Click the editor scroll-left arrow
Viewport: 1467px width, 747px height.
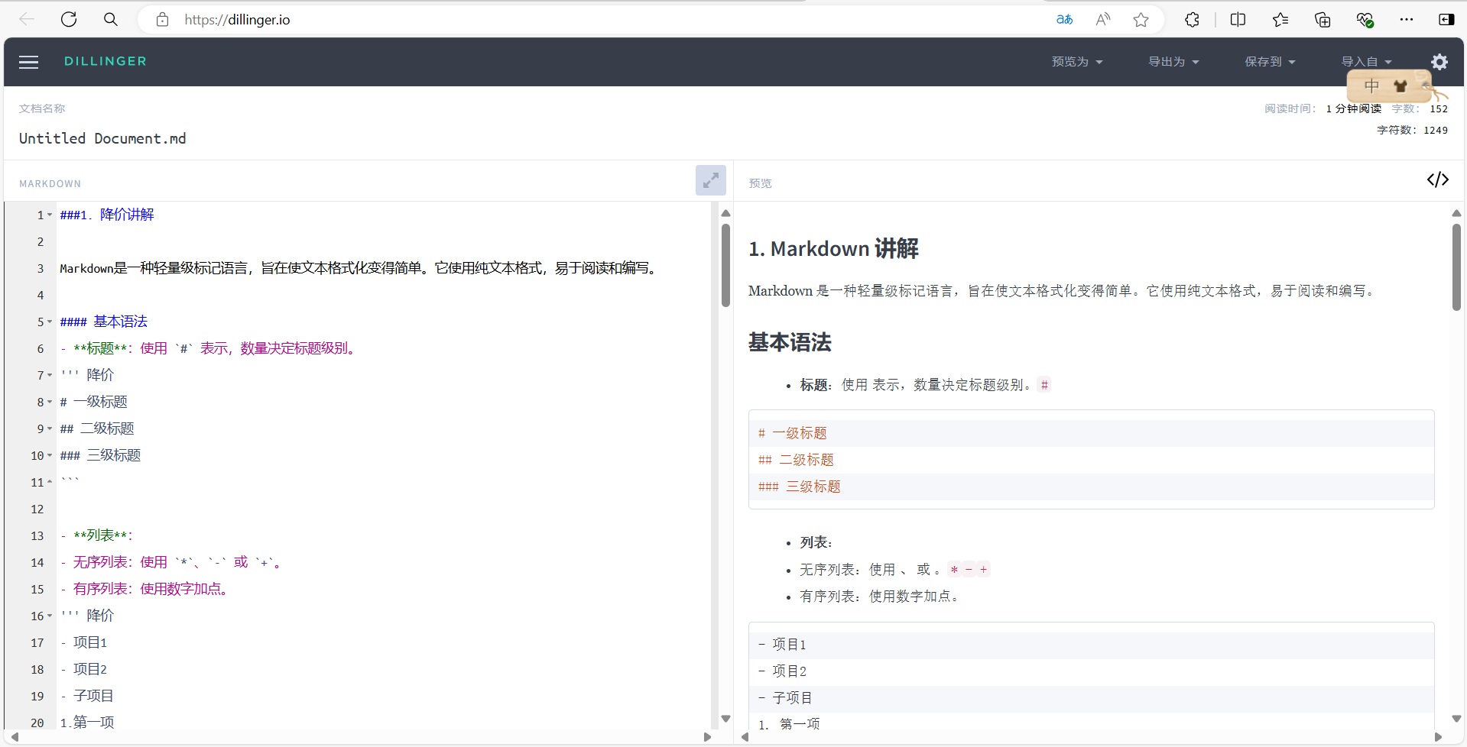pyautogui.click(x=15, y=737)
